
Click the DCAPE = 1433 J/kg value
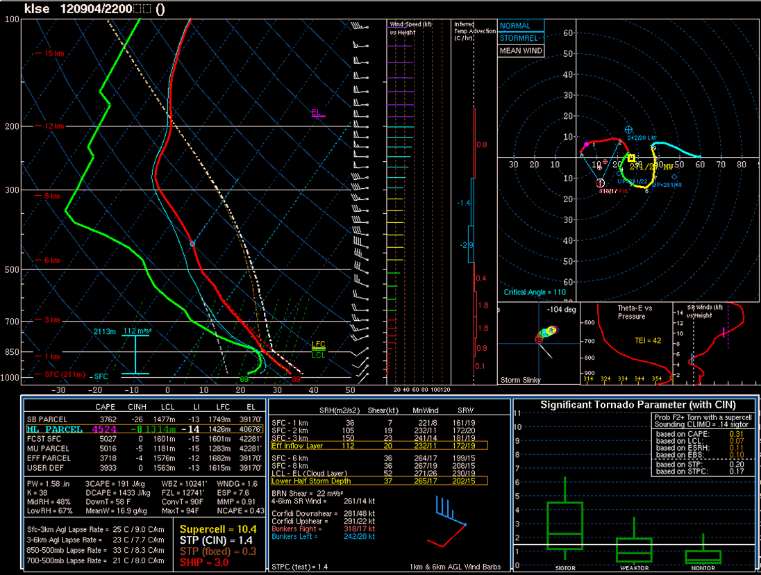[x=118, y=492]
